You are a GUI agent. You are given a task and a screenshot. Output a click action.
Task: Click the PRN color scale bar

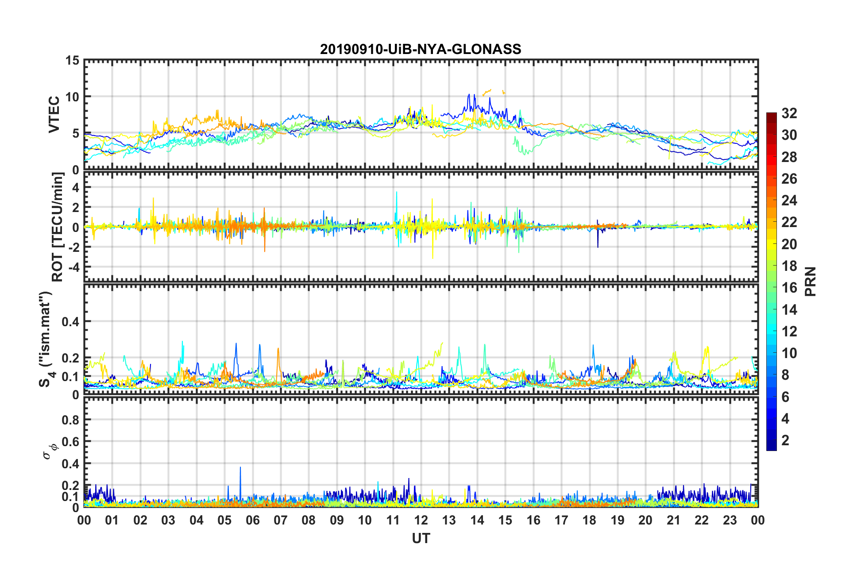771,282
